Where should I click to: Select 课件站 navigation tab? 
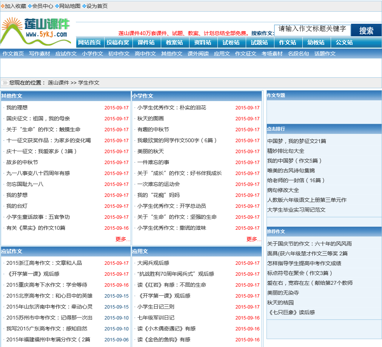(x=146, y=43)
